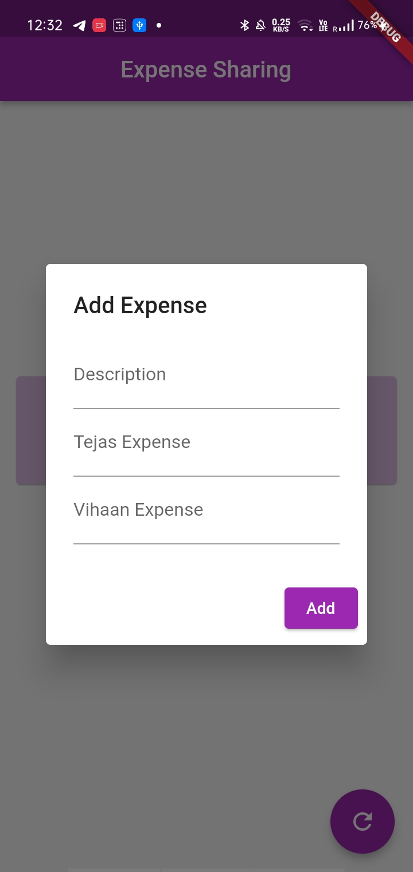Select the muted notifications bell icon
Screen dimensions: 413x872
(x=261, y=25)
